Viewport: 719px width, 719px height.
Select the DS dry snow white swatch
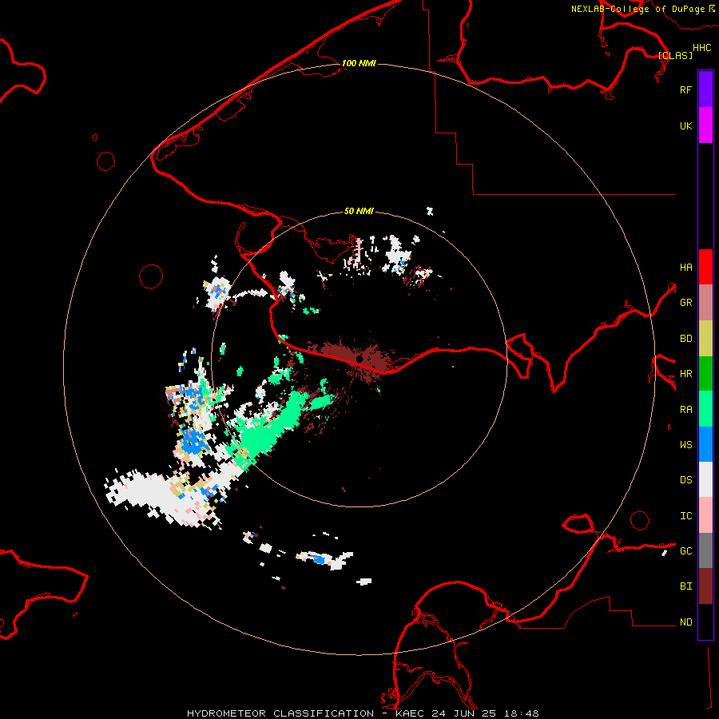click(705, 479)
